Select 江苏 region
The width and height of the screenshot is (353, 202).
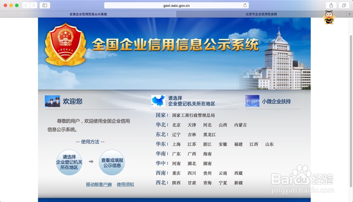tap(192, 144)
